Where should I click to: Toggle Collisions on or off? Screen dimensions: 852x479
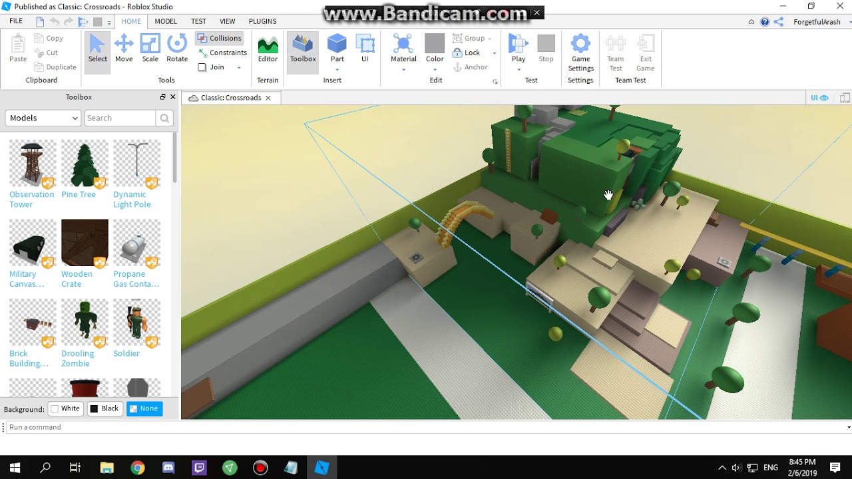coord(219,38)
